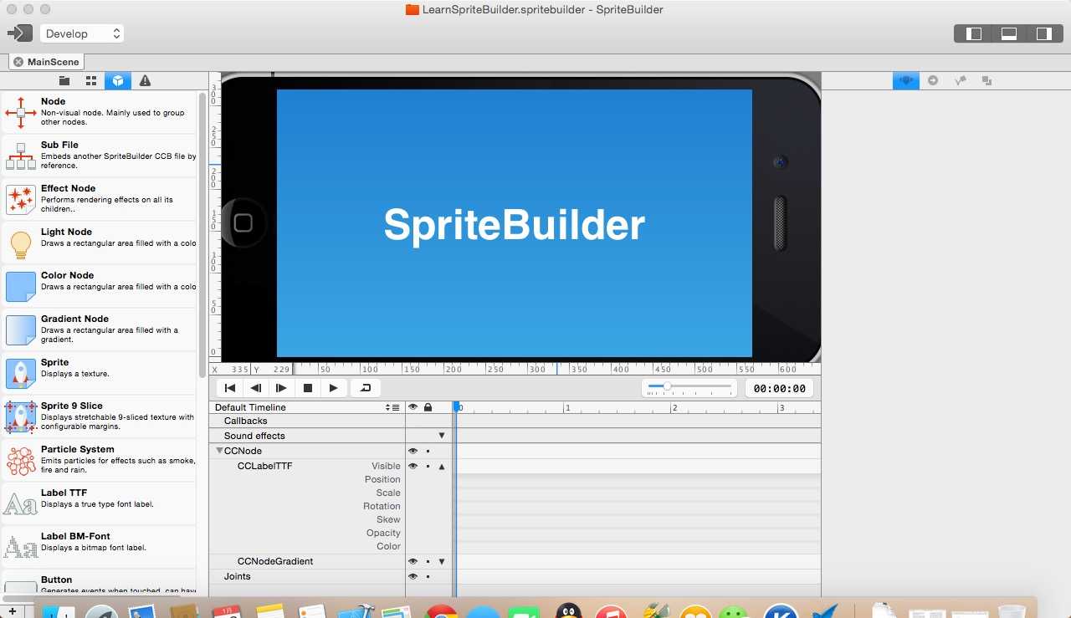
Task: Switch to the Warnings triangle tab
Action: pos(145,80)
